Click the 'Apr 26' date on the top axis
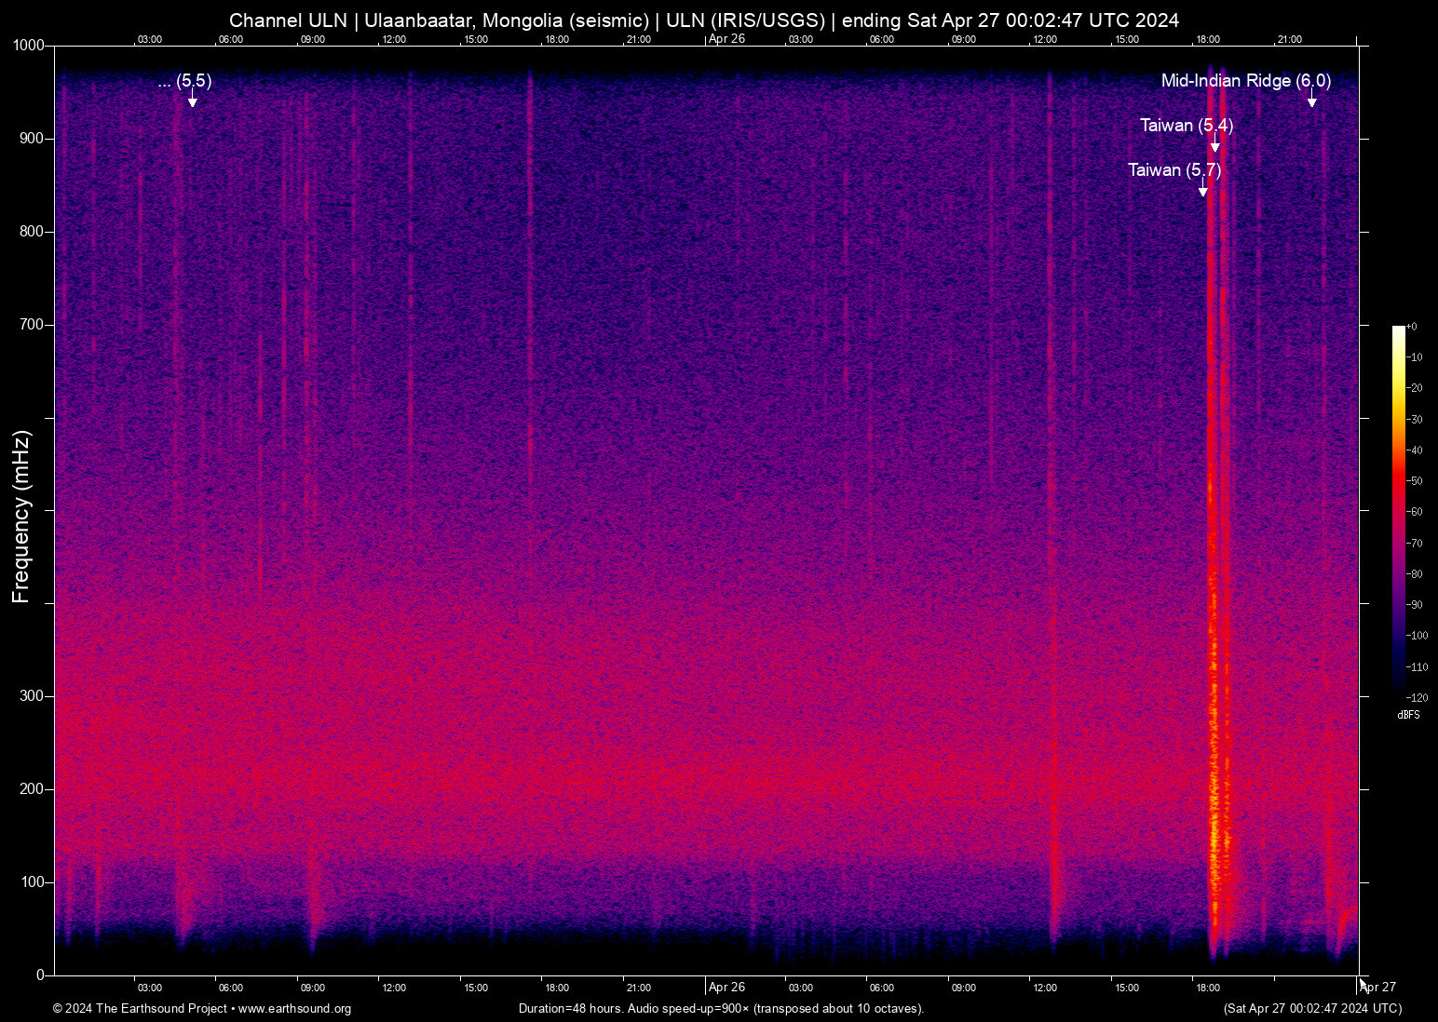 pos(726,39)
